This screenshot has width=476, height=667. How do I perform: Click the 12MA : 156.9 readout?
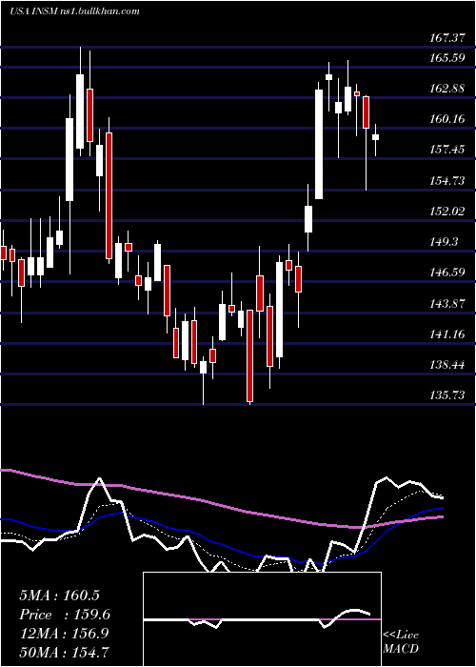tap(64, 634)
